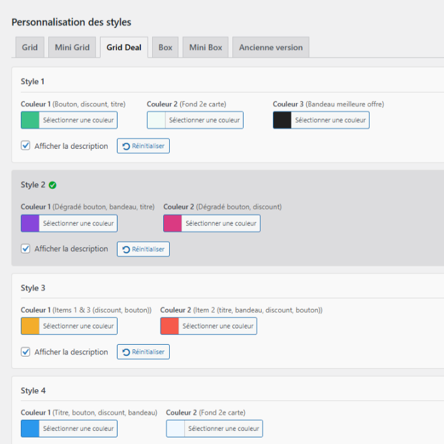Screen dimensions: 444x444
Task: Click the pale Style 1 Couleur 2 swatch
Action: pyautogui.click(x=156, y=120)
